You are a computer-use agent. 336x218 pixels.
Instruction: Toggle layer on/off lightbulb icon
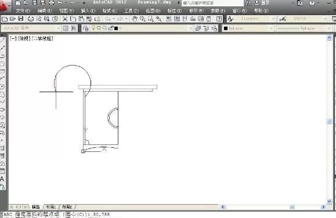pos(93,28)
